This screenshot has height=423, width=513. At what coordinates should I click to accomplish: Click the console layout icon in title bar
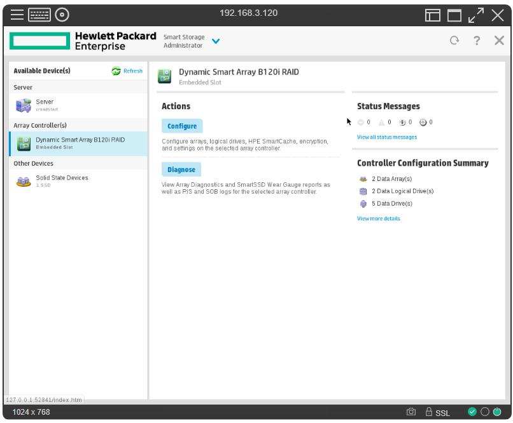(433, 14)
